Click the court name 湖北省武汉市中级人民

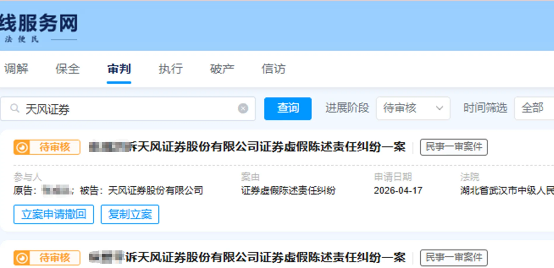(507, 191)
